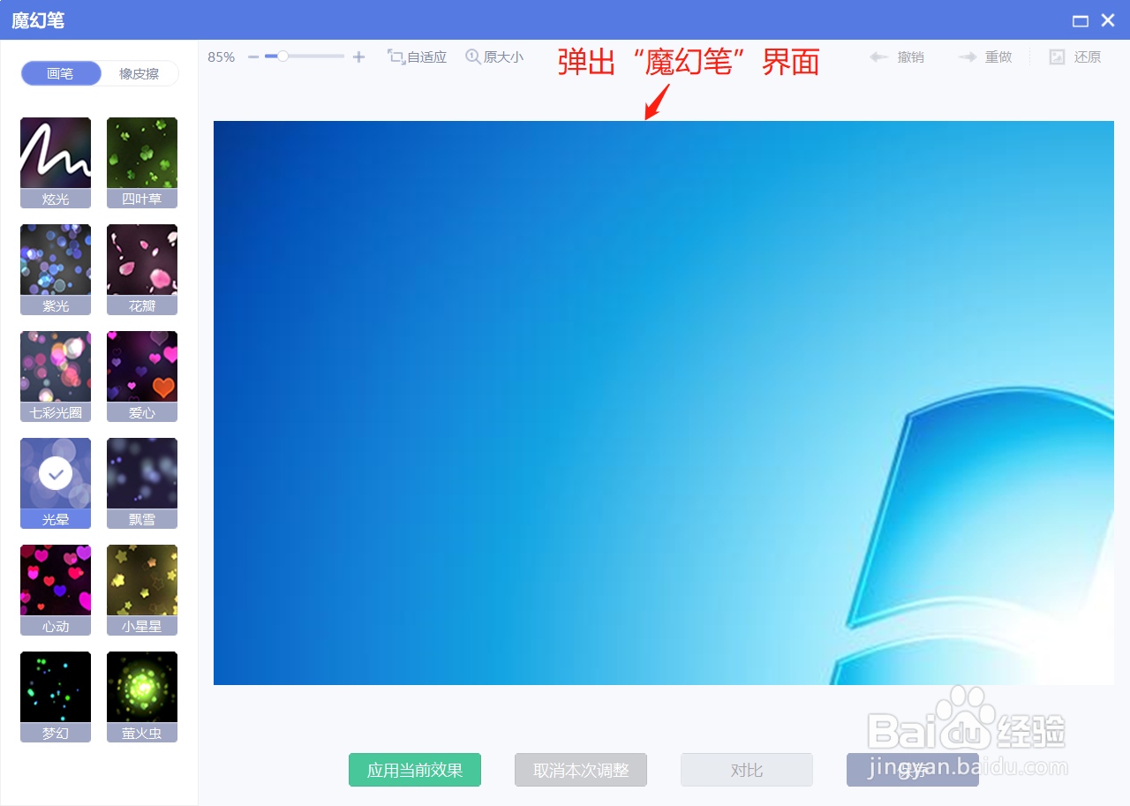Screen dimensions: 1130x806
Task: Maximize the 魔幻笔 window
Action: [1080, 20]
